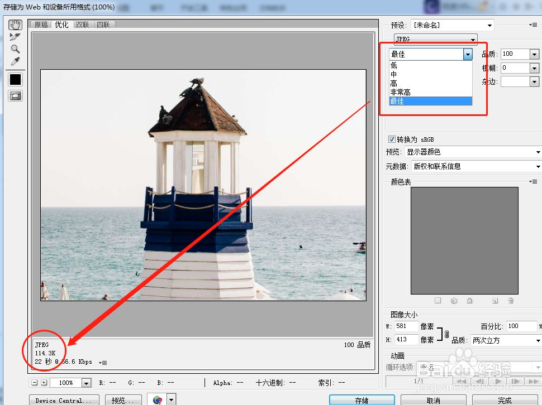Click the play animation button
542x405 pixels.
point(497,381)
